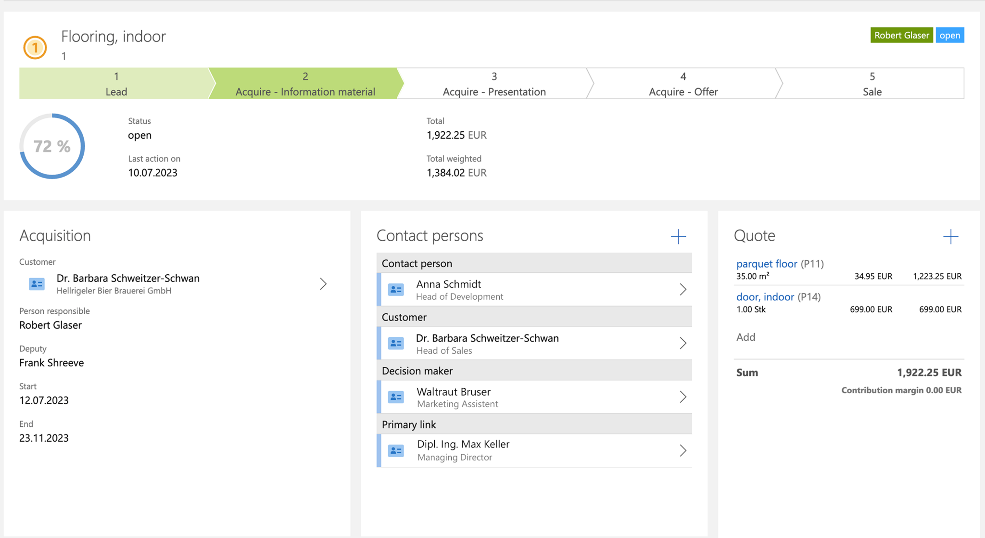Image resolution: width=985 pixels, height=538 pixels.
Task: Click the contact card icon for Dipl. Ing. Max Keller
Action: (396, 451)
